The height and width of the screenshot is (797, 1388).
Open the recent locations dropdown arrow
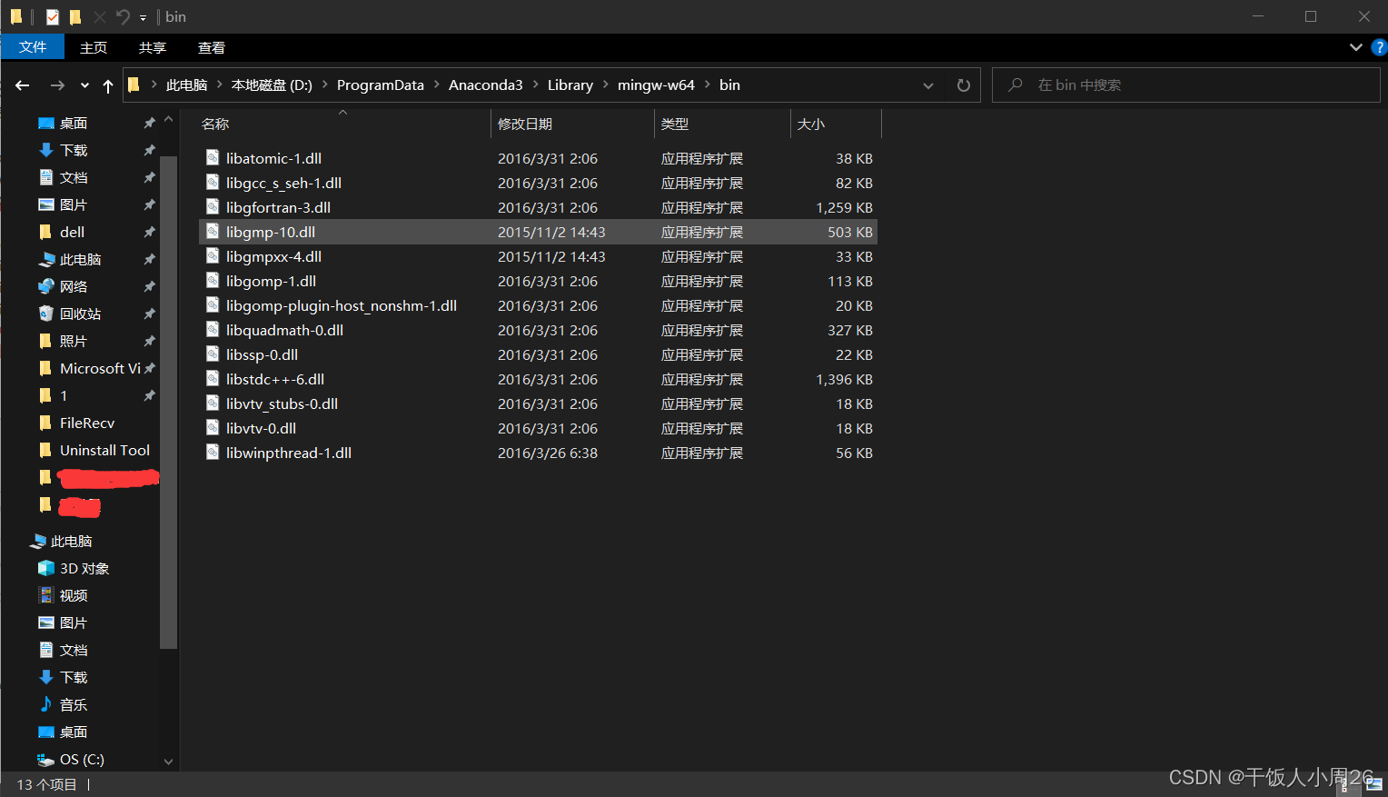click(84, 85)
